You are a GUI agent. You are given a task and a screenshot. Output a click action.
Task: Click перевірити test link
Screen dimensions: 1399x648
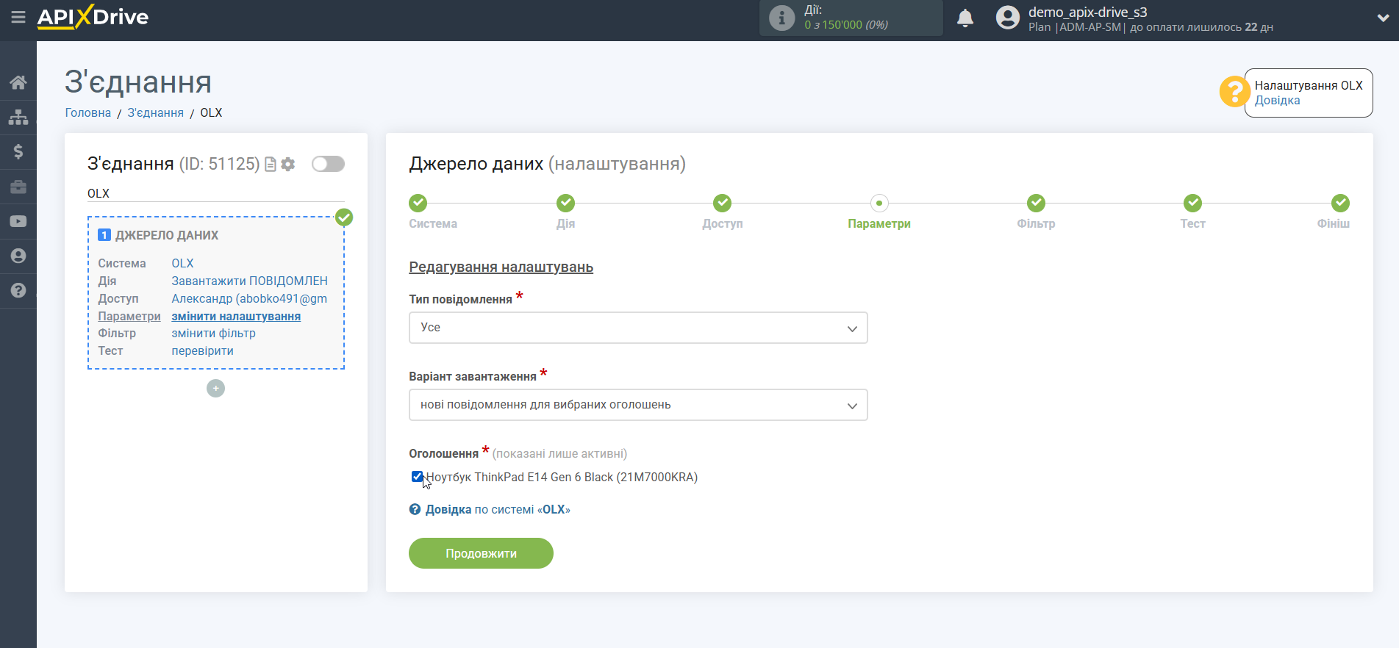pos(202,350)
